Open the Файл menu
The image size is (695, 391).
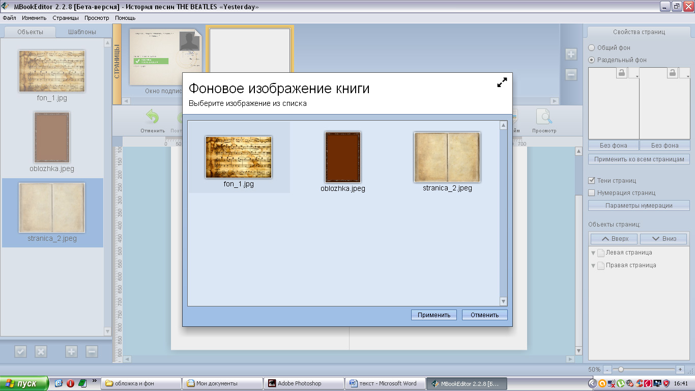pos(9,18)
